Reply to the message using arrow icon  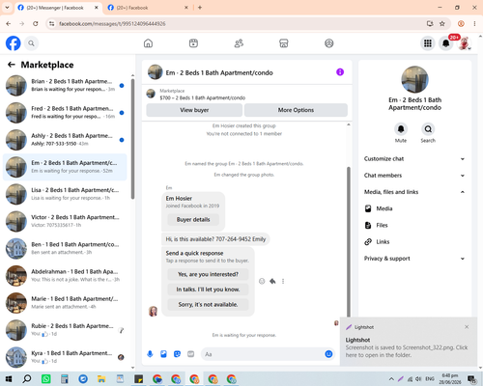(x=272, y=281)
